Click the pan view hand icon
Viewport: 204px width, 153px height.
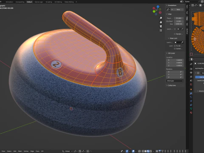pos(161,22)
